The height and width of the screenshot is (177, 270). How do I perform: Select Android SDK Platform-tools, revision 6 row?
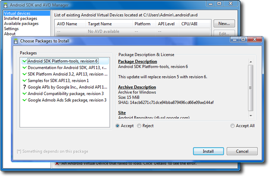coord(65,61)
